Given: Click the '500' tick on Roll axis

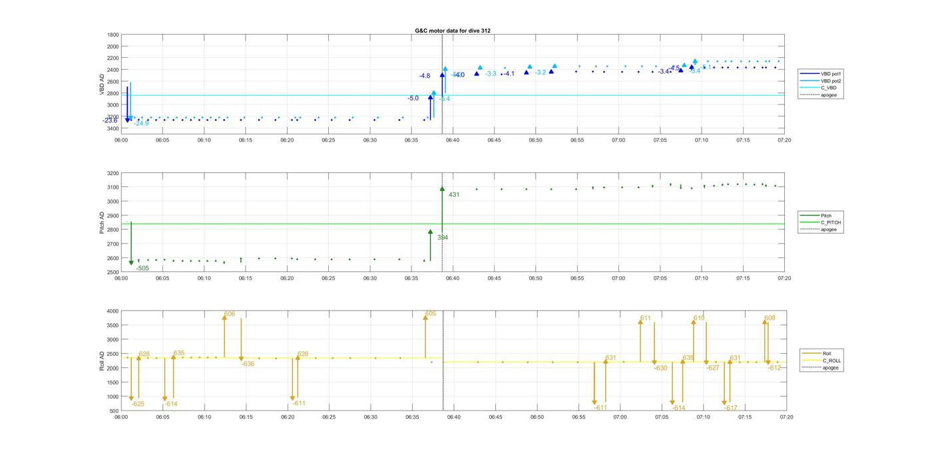Looking at the screenshot, I should [115, 410].
